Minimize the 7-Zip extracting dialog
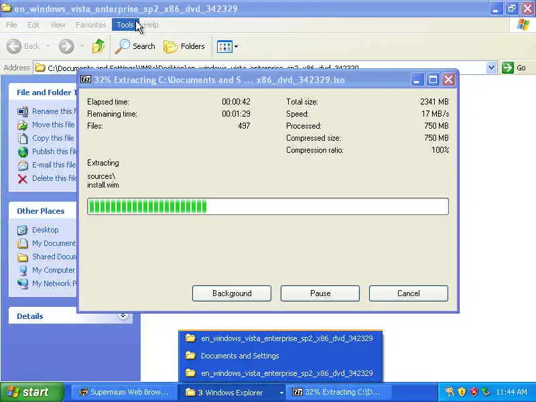536x402 pixels. (417, 80)
